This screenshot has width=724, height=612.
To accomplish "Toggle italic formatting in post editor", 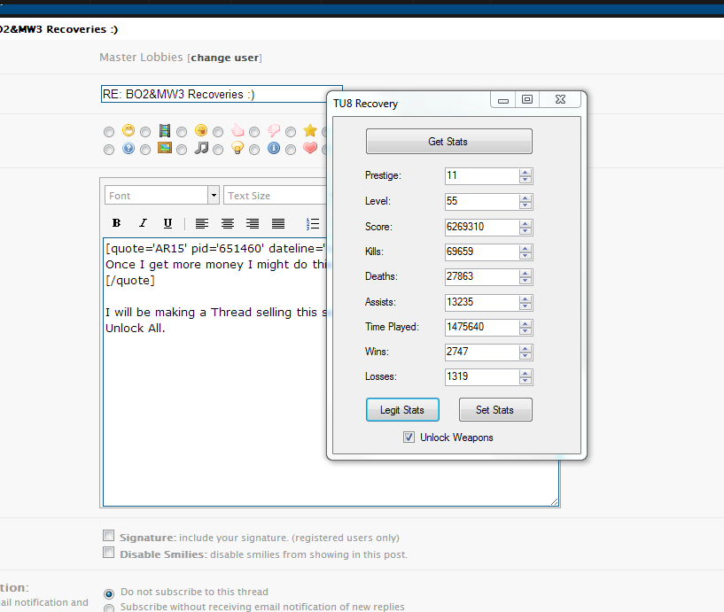I will [143, 223].
